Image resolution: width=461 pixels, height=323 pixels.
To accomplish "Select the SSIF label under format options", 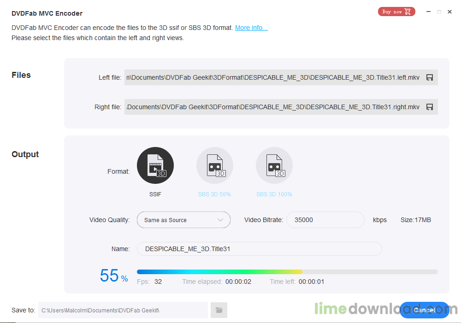I will 155,194.
